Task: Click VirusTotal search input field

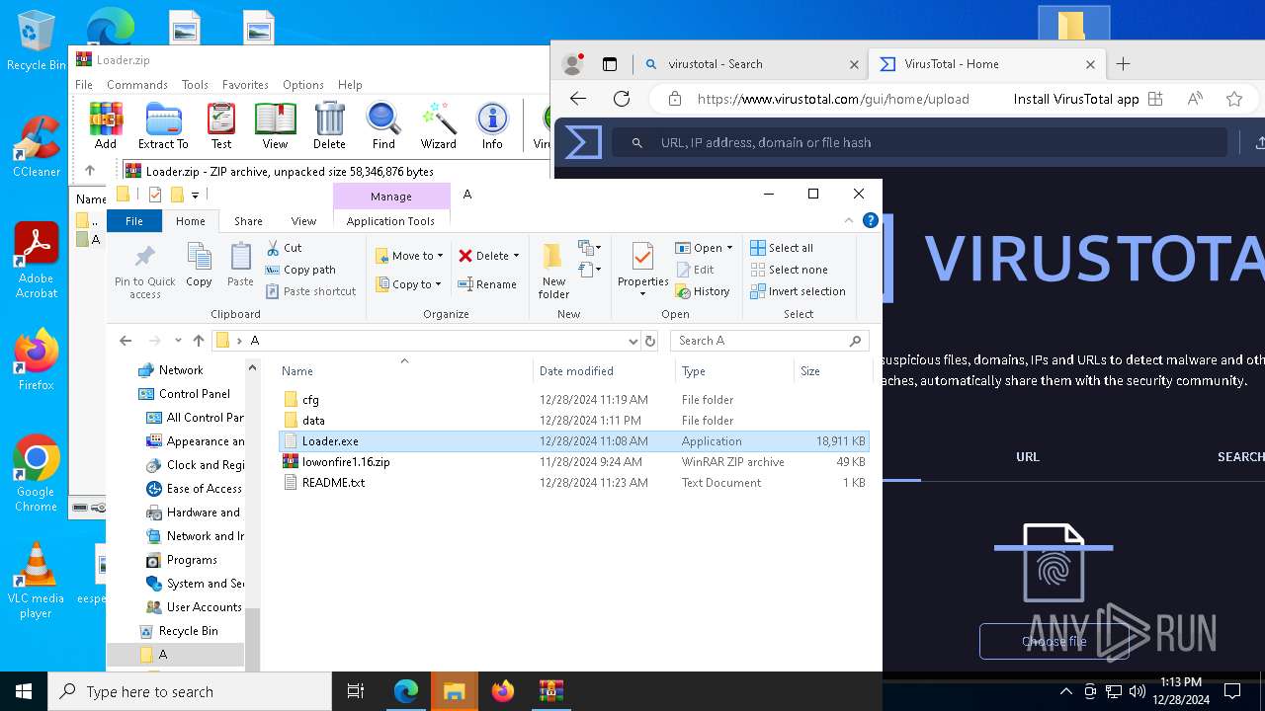Action: [x=919, y=142]
